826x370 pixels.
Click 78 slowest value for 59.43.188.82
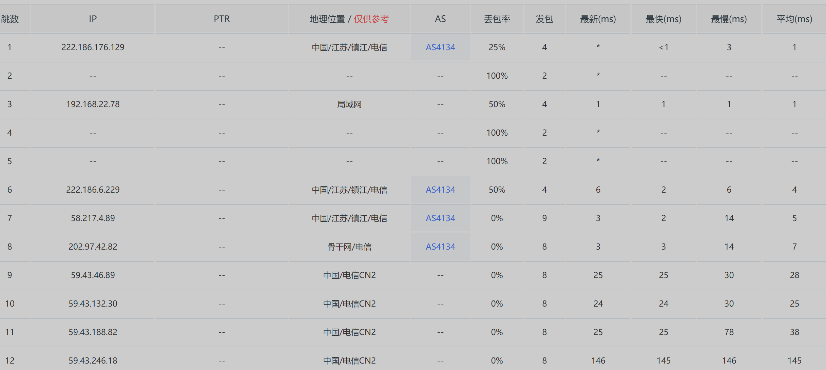click(x=729, y=332)
